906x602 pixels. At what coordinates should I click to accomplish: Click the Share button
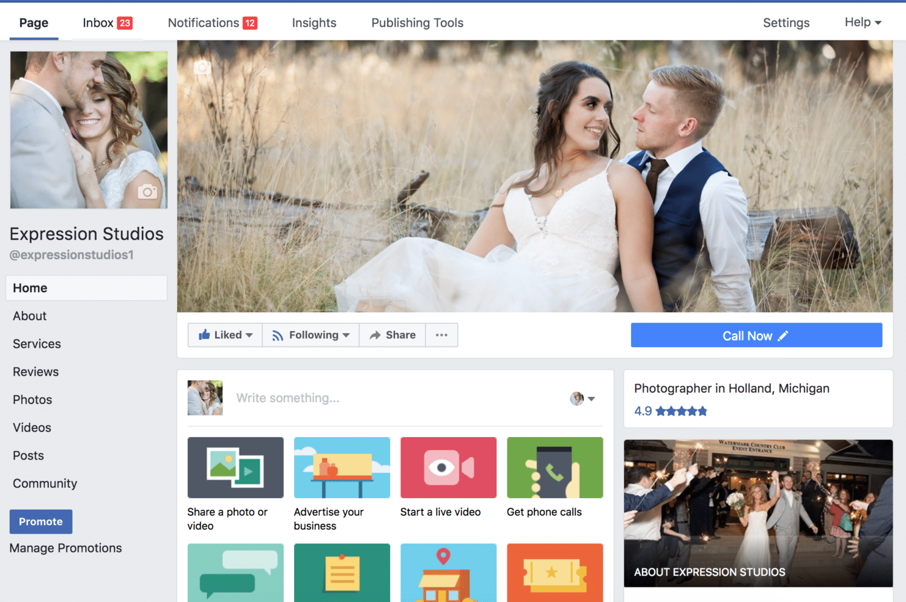[x=393, y=335]
